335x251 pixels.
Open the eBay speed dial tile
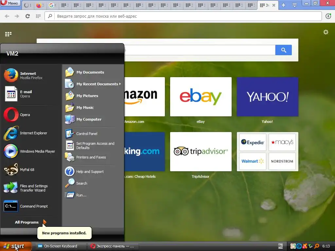[201, 97]
